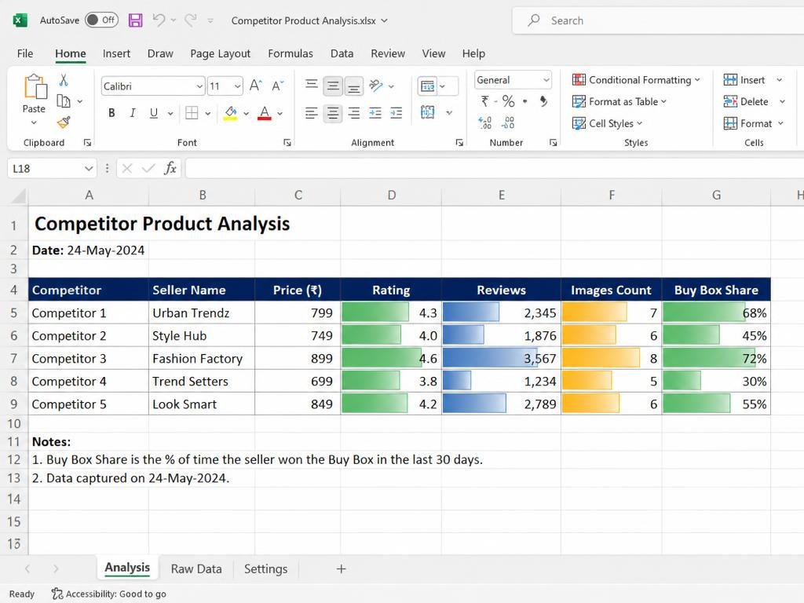Expand the Name Box L18 dropdown
Viewport: 804px width, 603px height.
(x=89, y=168)
